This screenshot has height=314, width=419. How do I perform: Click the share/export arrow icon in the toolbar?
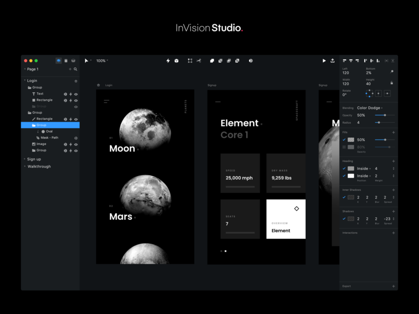(332, 60)
